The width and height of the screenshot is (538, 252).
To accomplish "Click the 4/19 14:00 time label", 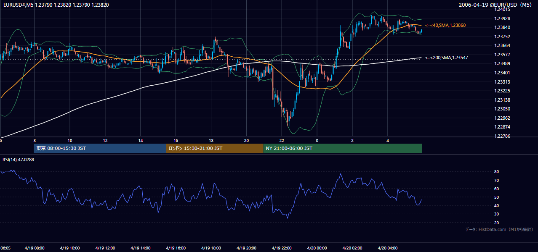I will tap(141, 248).
